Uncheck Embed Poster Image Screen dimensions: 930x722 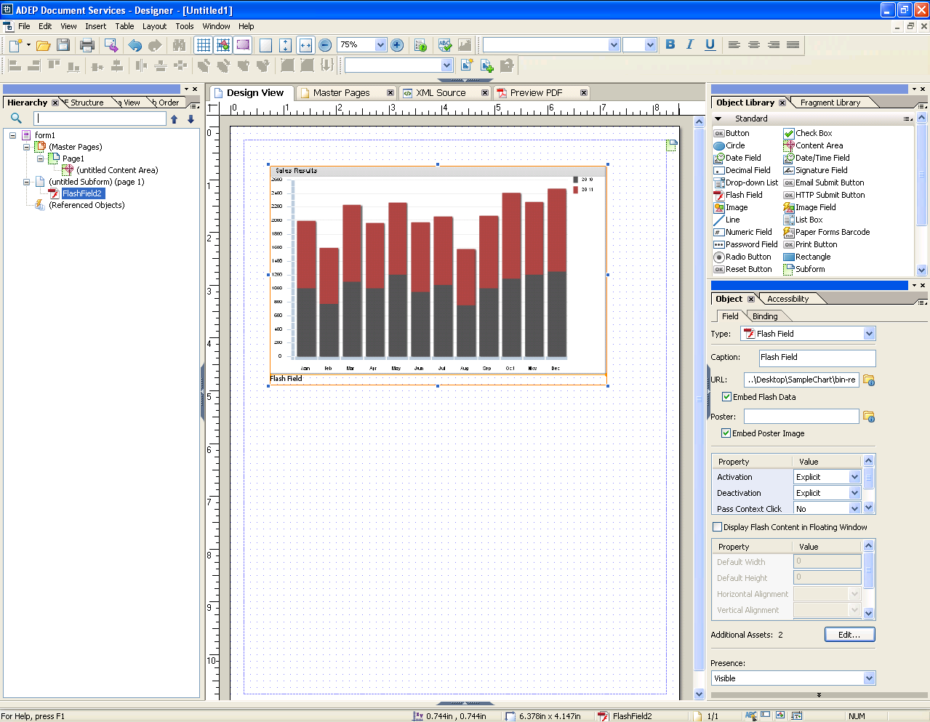[726, 433]
